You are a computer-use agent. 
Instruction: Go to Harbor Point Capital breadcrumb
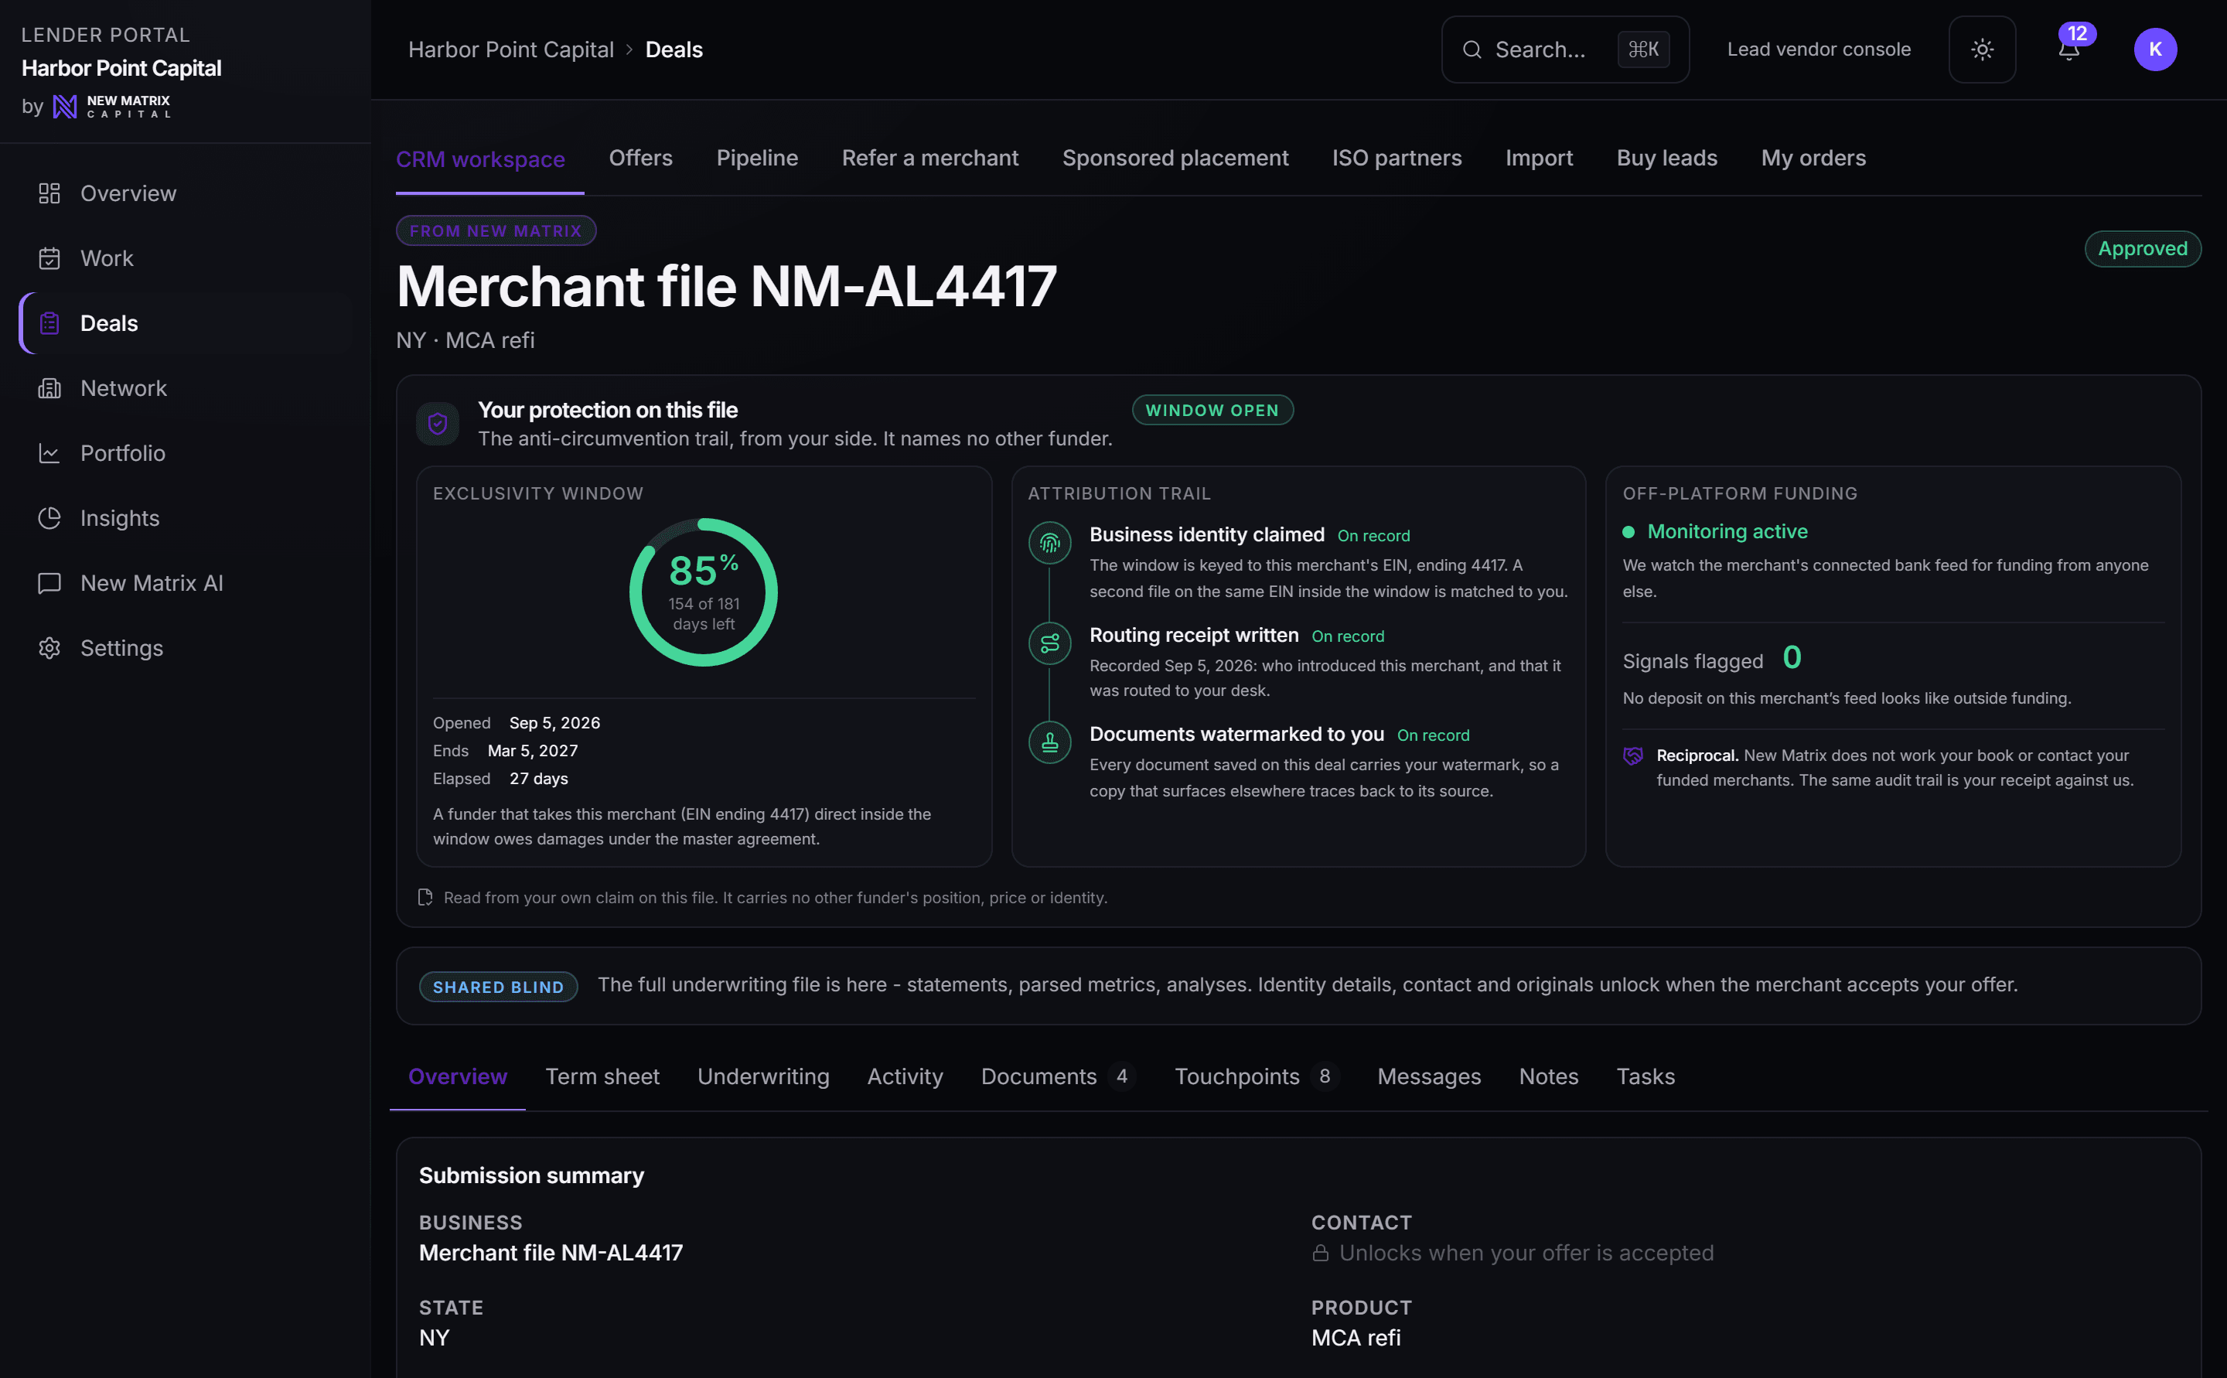(510, 49)
